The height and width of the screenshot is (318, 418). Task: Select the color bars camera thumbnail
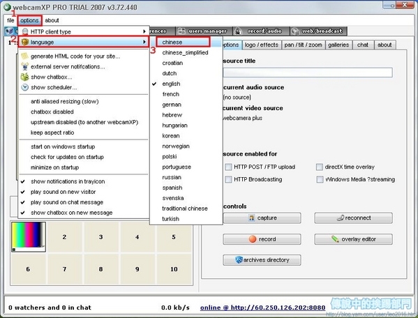click(x=29, y=236)
